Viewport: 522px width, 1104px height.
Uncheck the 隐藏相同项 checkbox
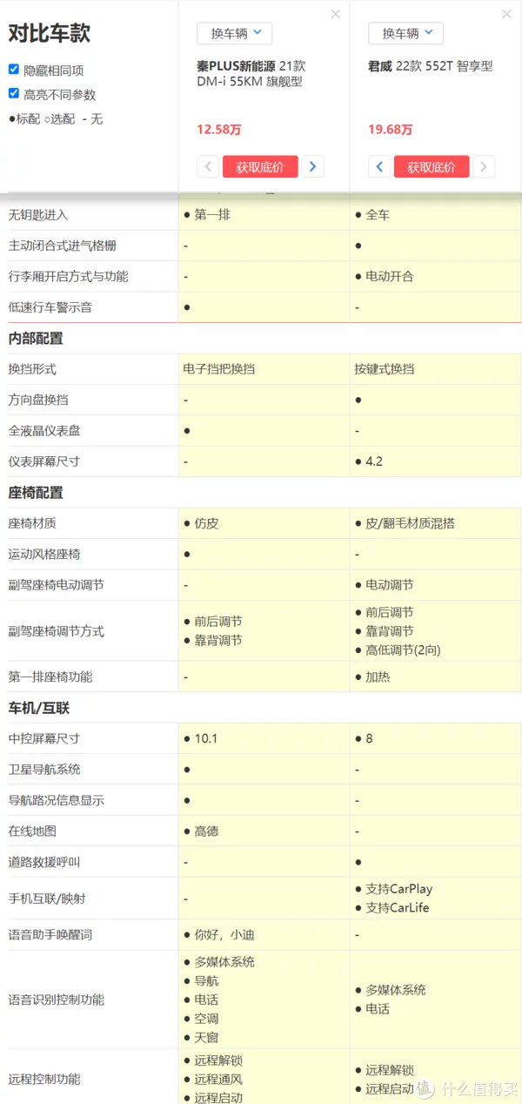pos(14,70)
